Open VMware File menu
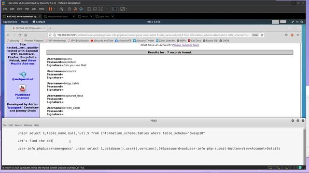Image resolution: width=309 pixels, height=173 pixels. click(x=5, y=9)
